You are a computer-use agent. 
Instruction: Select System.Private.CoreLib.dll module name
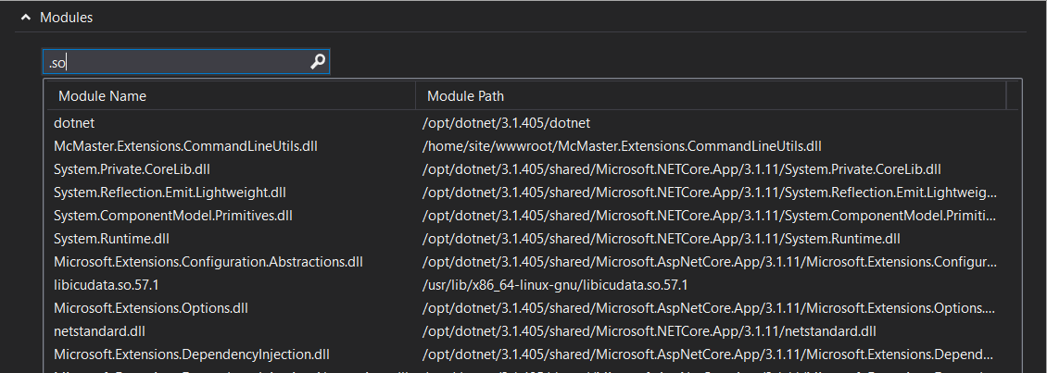coord(132,169)
